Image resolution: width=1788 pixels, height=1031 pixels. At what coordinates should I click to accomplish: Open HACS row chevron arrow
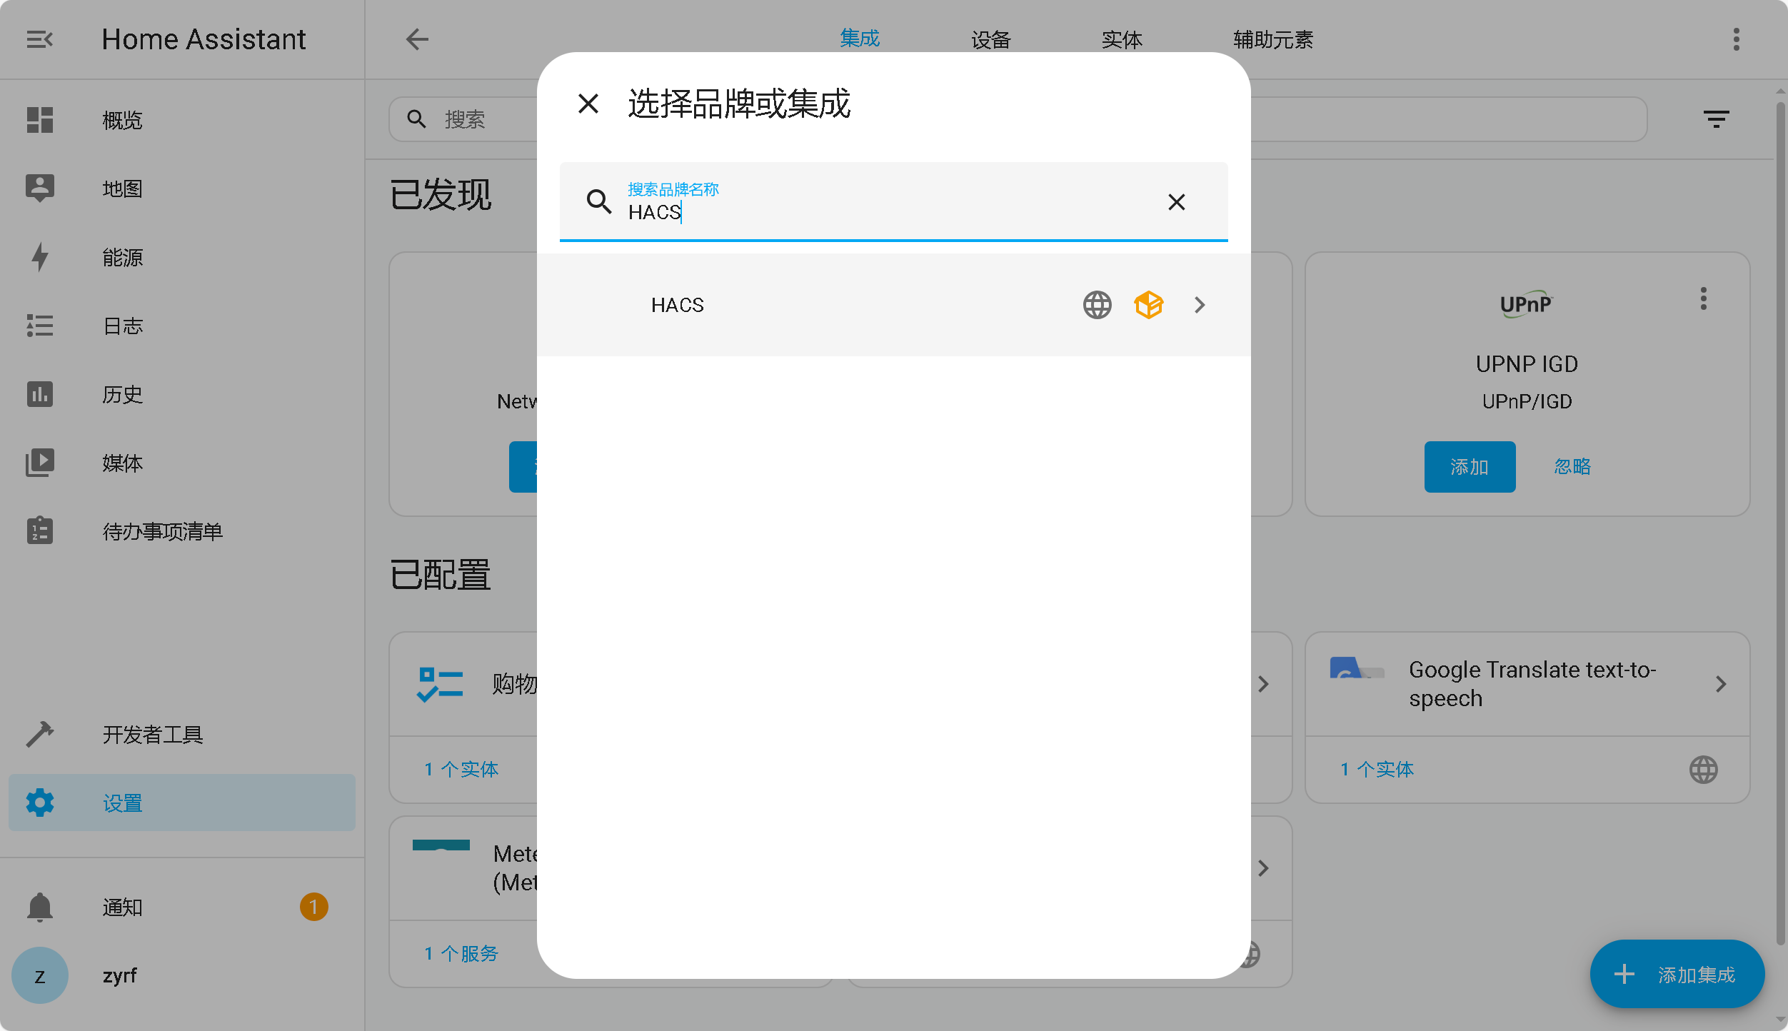pos(1200,305)
